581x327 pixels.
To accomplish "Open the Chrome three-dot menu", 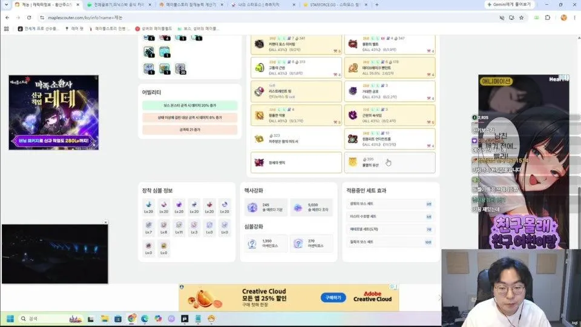I will 575,18.
